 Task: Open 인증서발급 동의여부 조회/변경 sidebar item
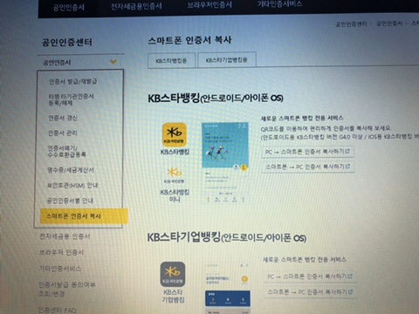(x=67, y=289)
